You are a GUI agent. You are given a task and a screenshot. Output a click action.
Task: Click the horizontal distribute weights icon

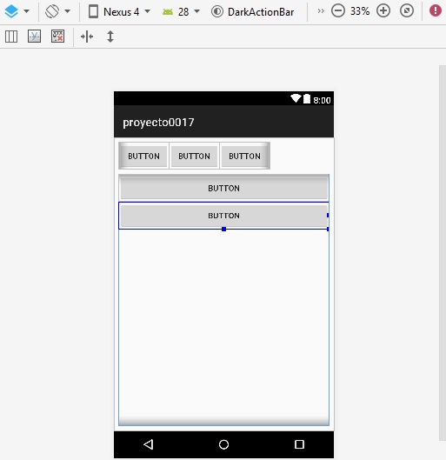(x=87, y=37)
